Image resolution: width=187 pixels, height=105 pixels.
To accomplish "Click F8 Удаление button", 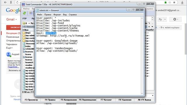I will [125, 100].
